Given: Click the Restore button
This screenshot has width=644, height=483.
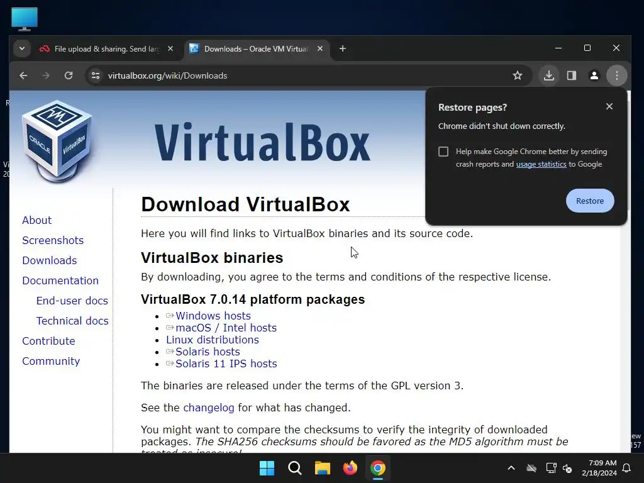Looking at the screenshot, I should [590, 201].
